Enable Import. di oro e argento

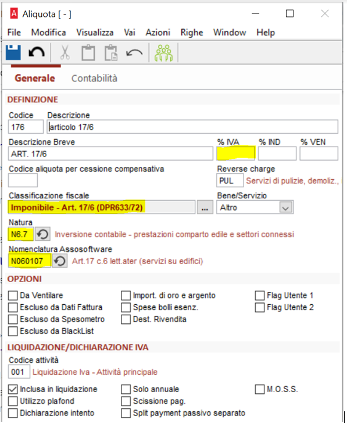tap(126, 295)
